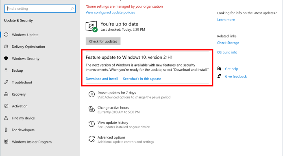The image size is (283, 156).
Task: Click the Windows Update sync icon in sidebar
Action: [x=6, y=34]
